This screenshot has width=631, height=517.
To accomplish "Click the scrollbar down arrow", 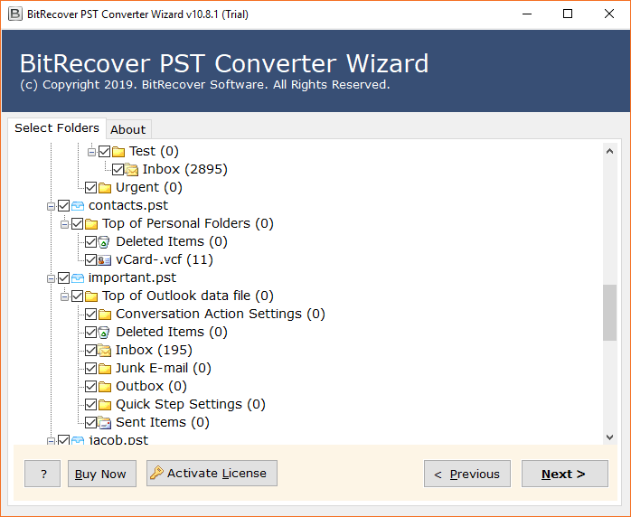I will tap(609, 437).
